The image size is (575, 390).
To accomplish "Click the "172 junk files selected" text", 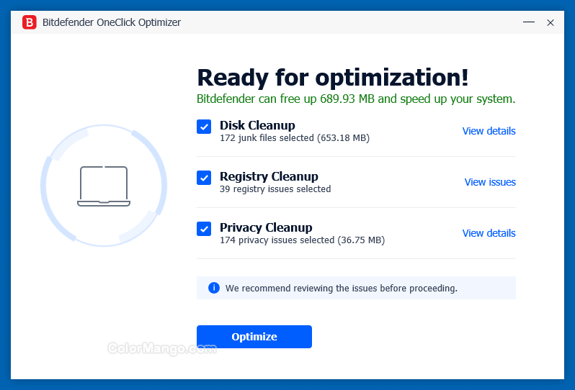I will click(294, 138).
